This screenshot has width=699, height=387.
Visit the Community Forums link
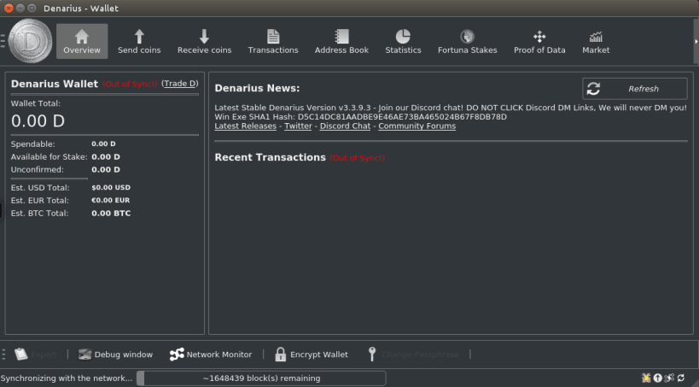416,126
